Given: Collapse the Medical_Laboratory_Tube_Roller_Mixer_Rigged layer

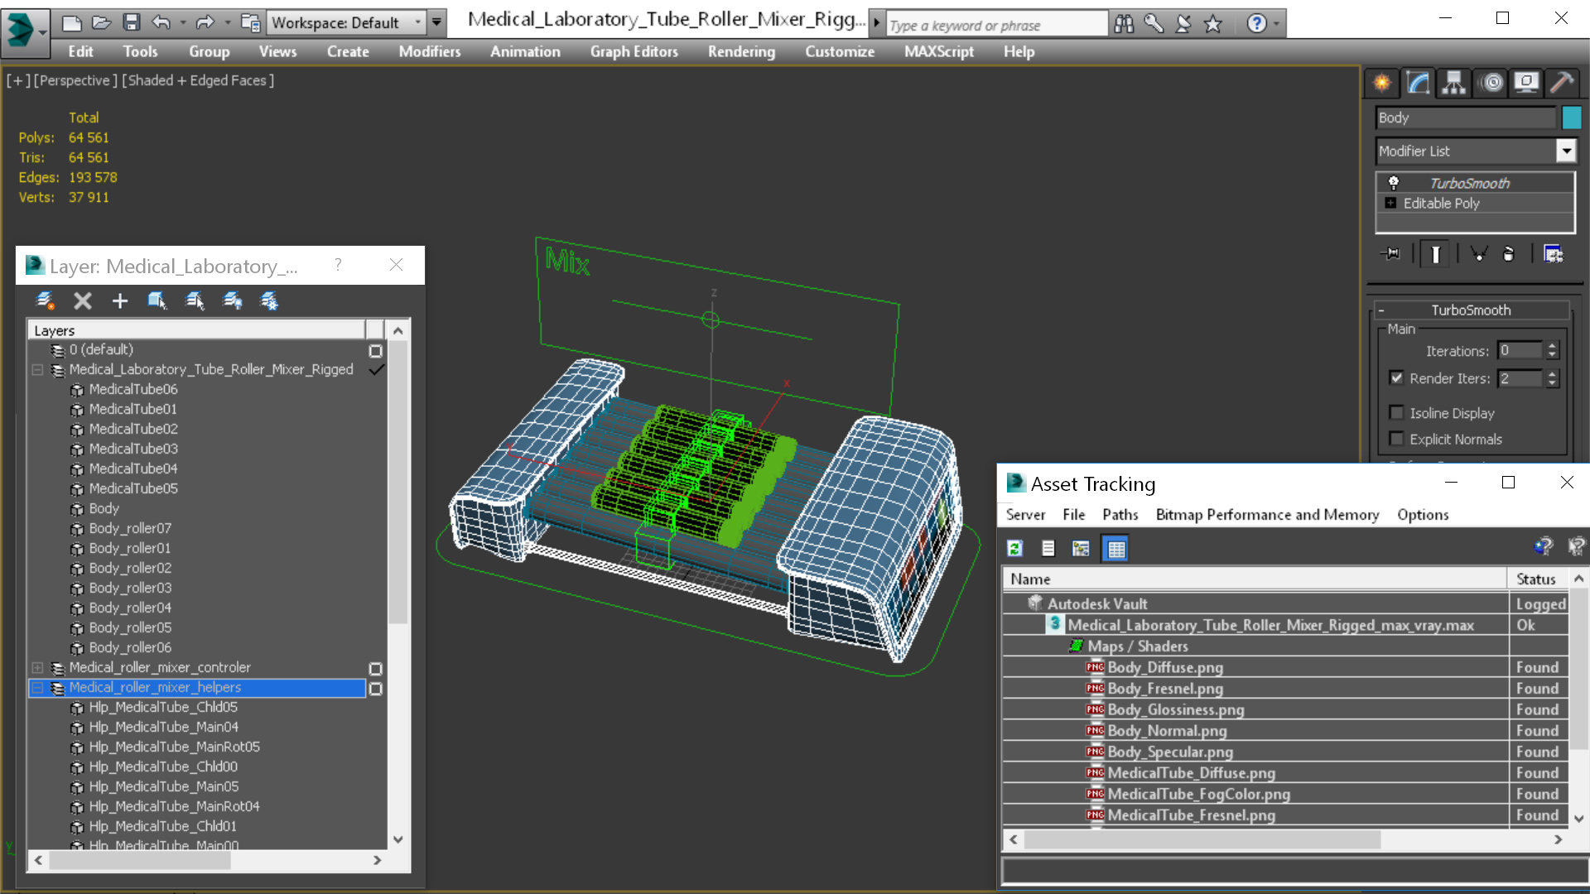Looking at the screenshot, I should 37,369.
